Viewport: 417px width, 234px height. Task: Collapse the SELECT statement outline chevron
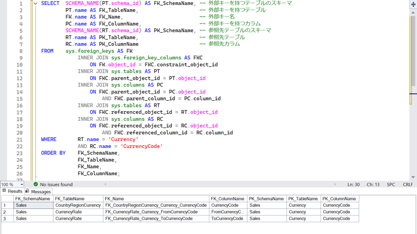pos(35,3)
